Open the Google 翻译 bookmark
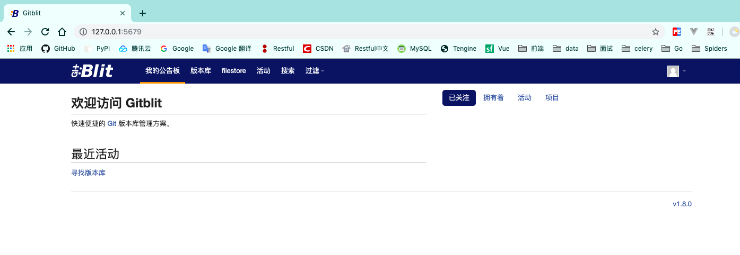Screen dimensions: 740x255 227,49
